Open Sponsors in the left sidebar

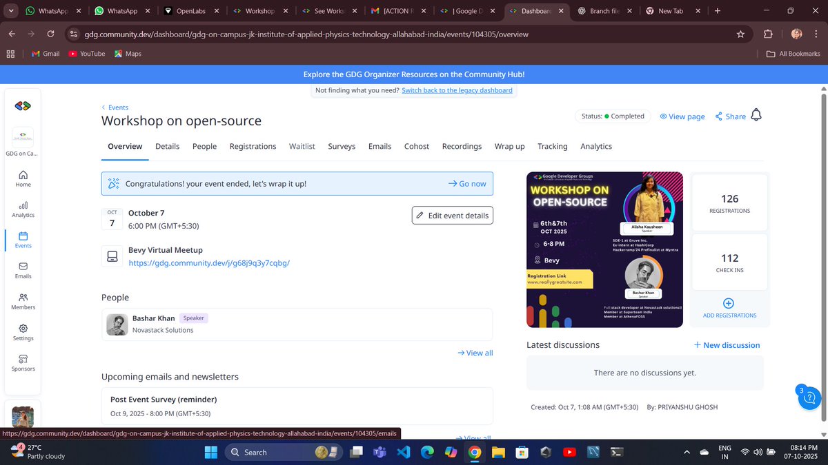(23, 362)
